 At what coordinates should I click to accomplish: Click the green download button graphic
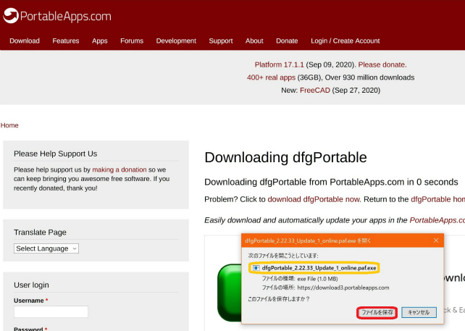click(230, 293)
